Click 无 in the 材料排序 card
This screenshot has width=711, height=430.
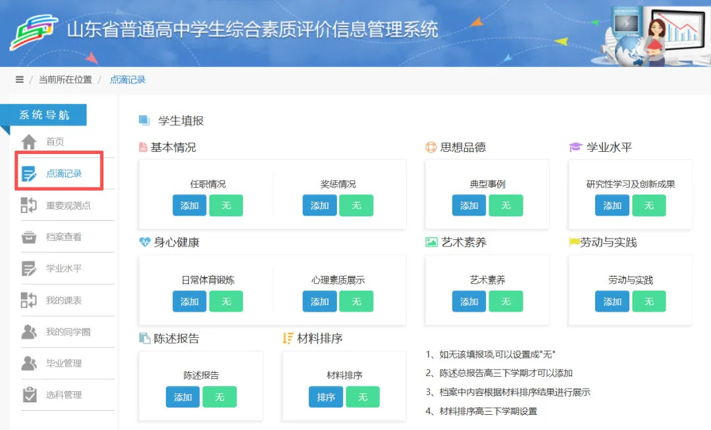point(363,397)
